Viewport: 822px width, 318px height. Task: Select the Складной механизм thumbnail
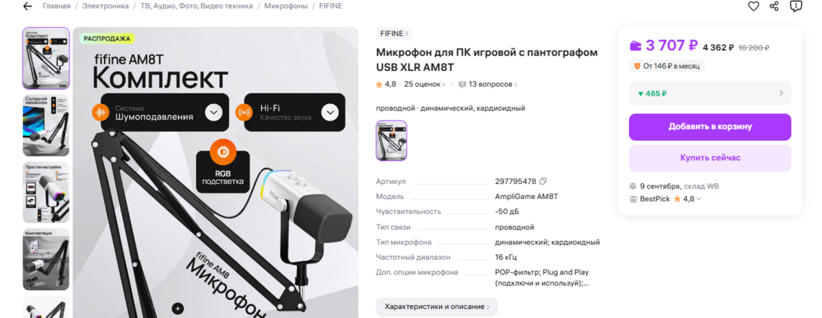46,125
